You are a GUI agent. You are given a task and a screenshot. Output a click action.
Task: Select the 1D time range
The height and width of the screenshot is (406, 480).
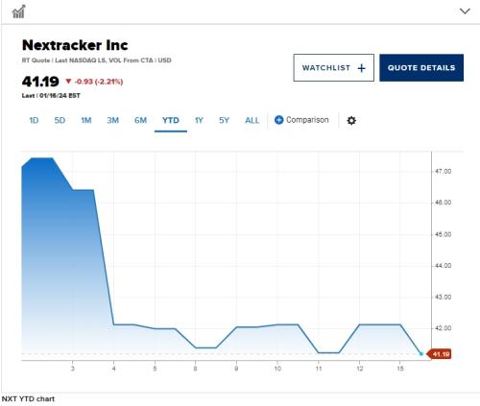[x=34, y=120]
